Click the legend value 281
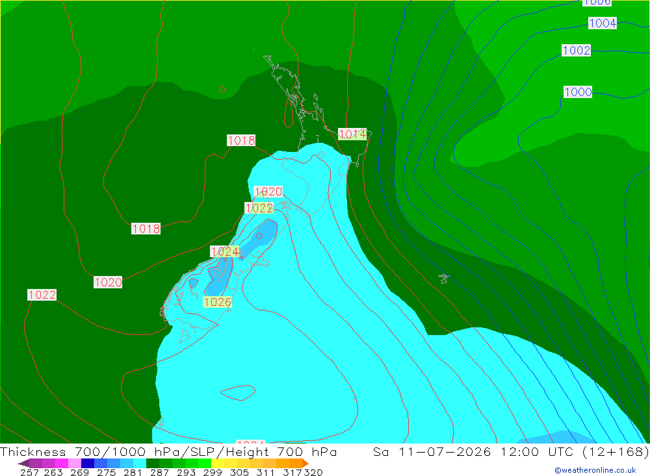 tap(133, 472)
